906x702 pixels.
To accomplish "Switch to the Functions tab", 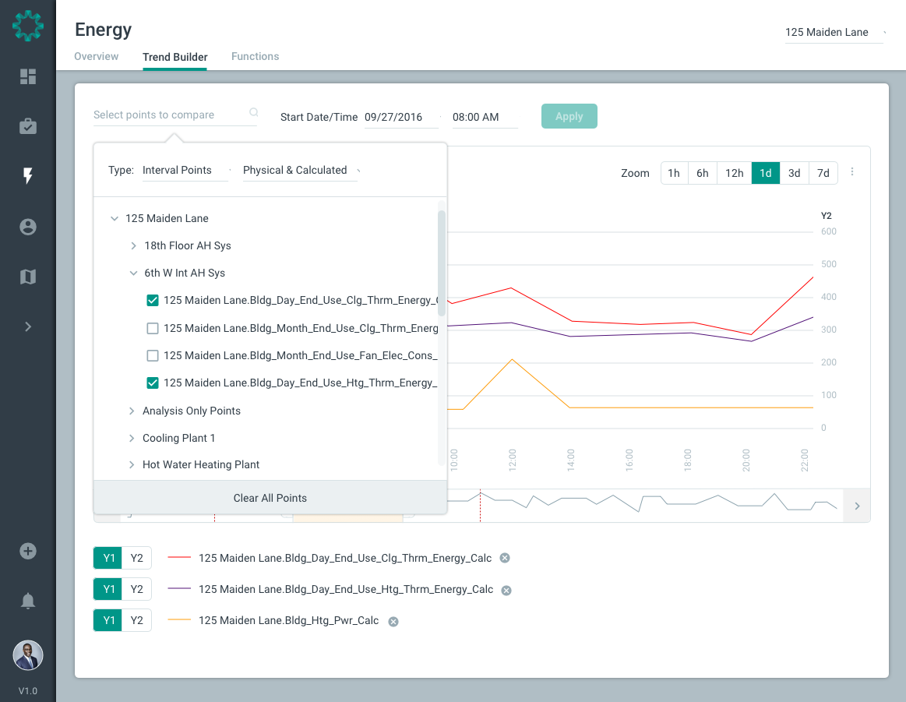I will point(255,56).
